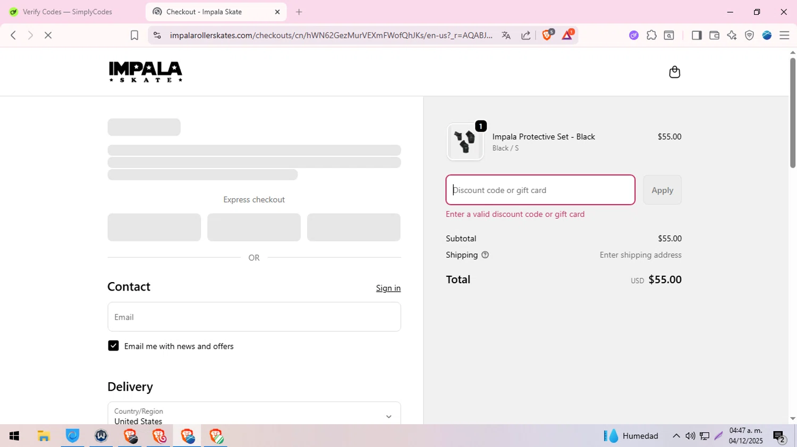
Task: Click the page vertical scrollbar
Action: point(792,112)
